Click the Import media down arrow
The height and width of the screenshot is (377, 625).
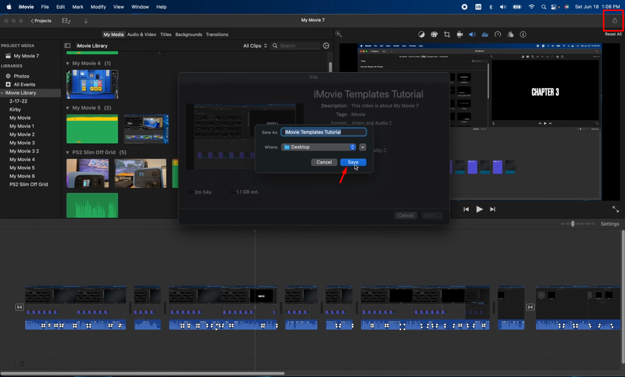(86, 21)
